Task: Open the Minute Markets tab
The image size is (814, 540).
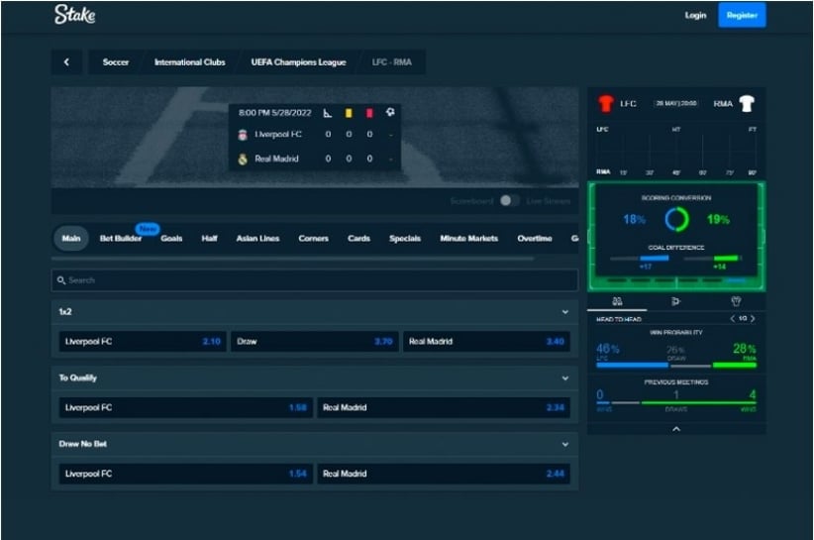Action: [469, 239]
